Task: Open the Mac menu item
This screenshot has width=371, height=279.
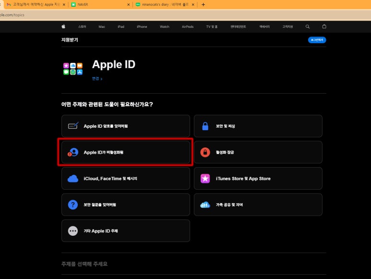Action: pyautogui.click(x=102, y=26)
